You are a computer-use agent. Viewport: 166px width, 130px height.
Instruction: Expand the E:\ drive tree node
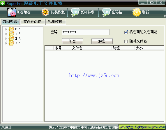point(6,38)
